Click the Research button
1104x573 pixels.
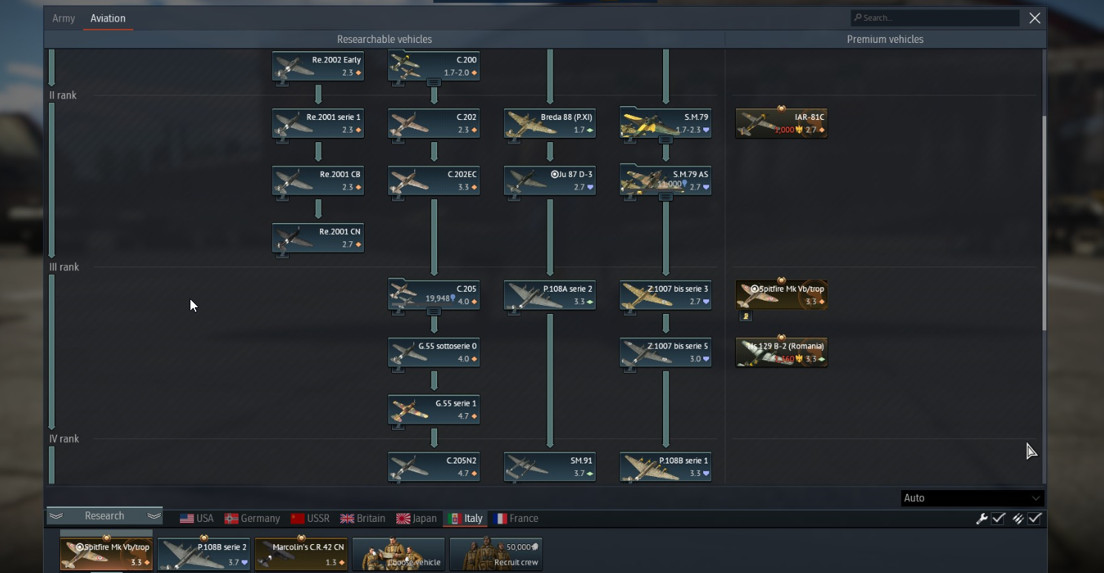(104, 516)
